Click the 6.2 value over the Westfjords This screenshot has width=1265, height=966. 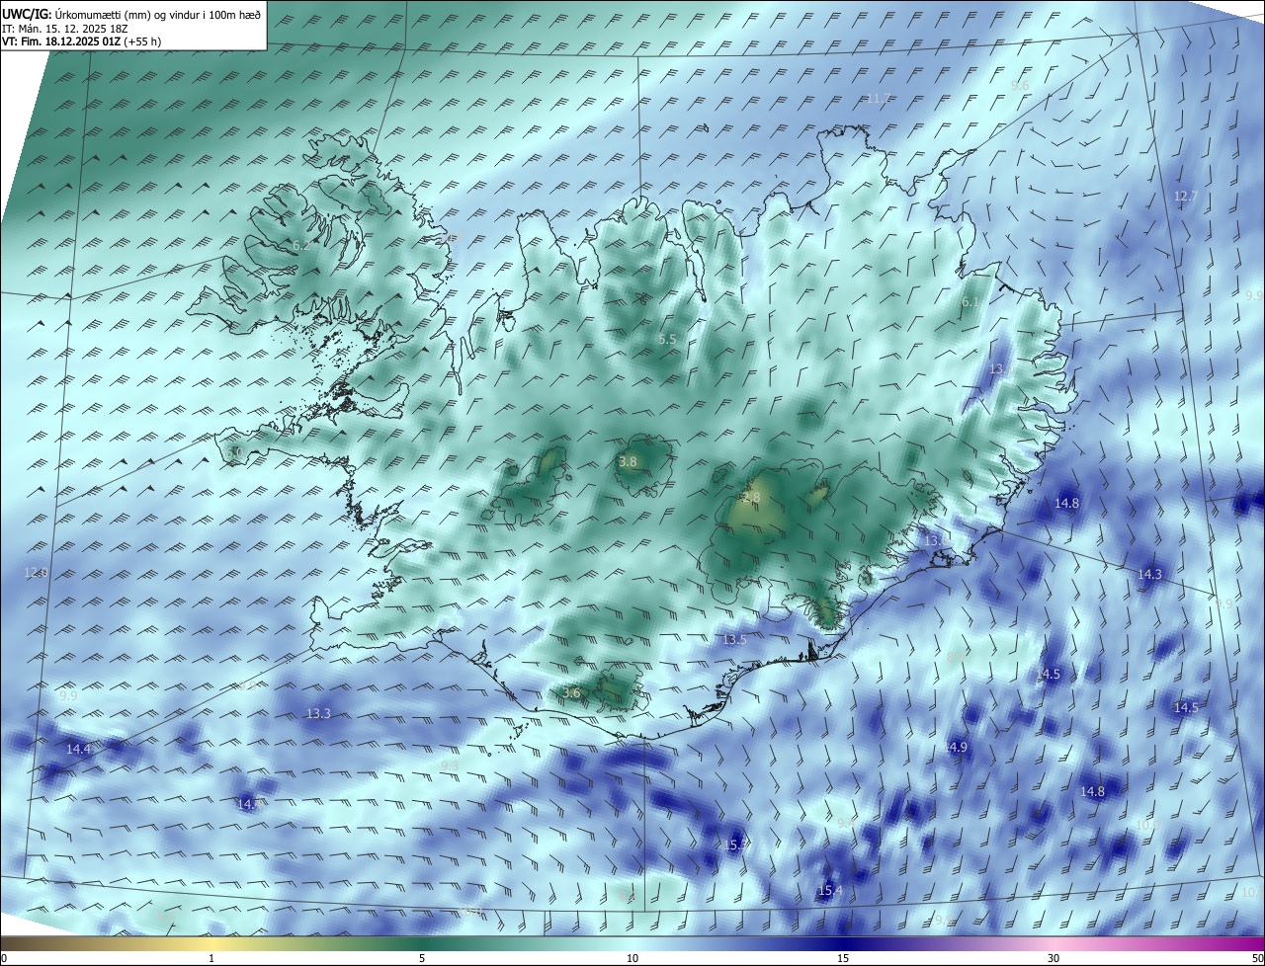click(x=300, y=245)
